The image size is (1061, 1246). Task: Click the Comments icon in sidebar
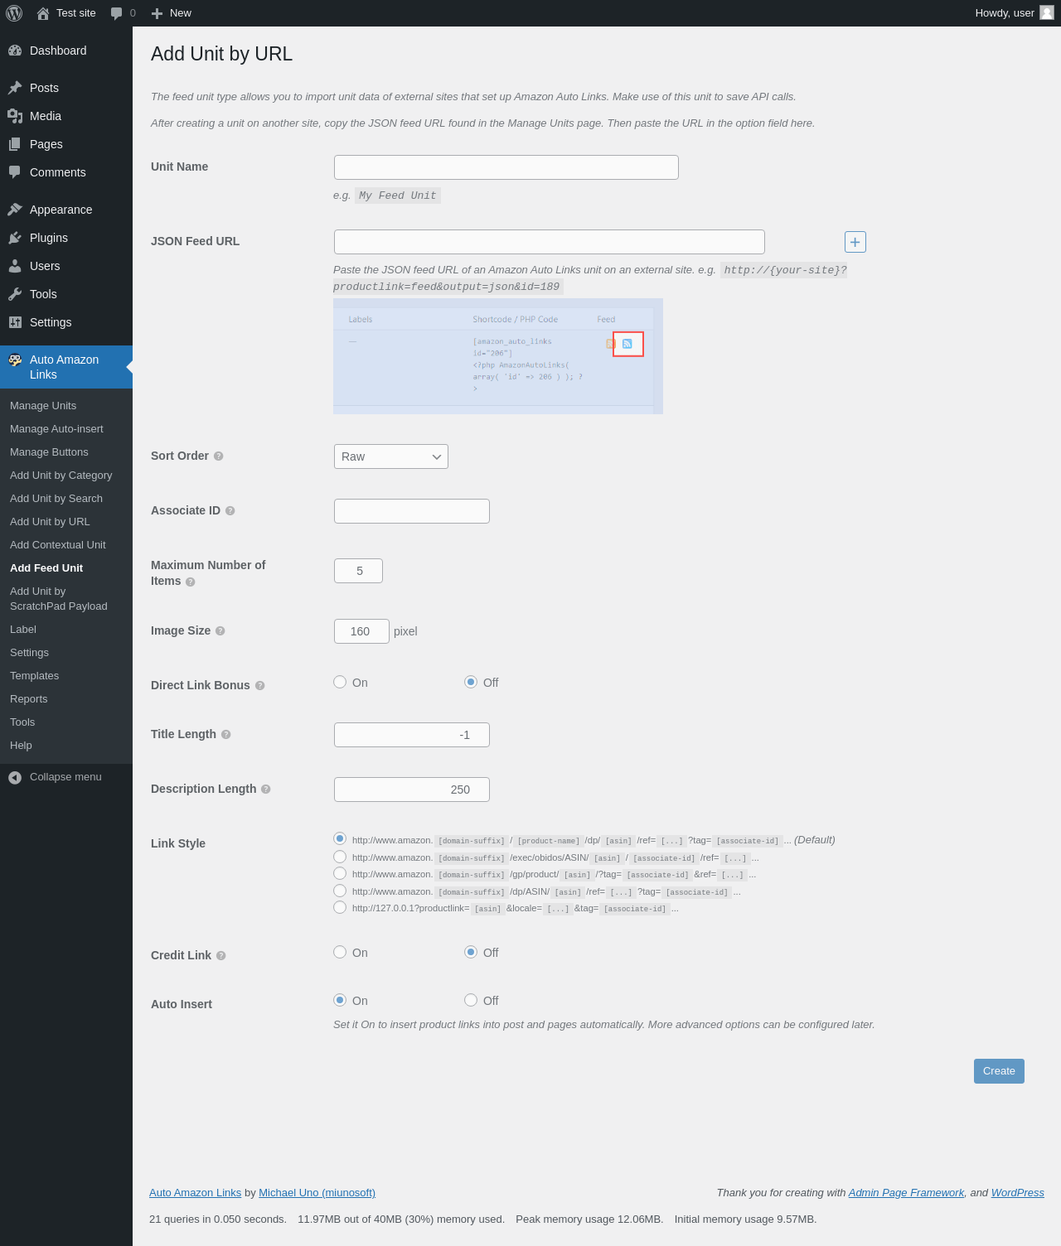click(x=15, y=172)
